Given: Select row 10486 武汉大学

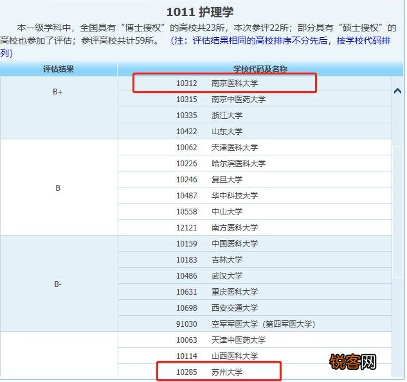Looking at the screenshot, I should pyautogui.click(x=255, y=276).
